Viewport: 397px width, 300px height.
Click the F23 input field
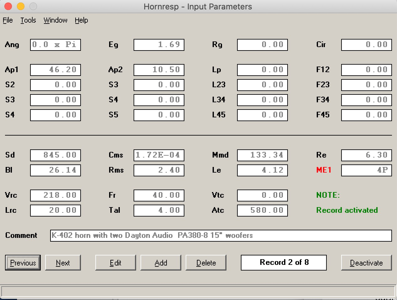pos(367,85)
